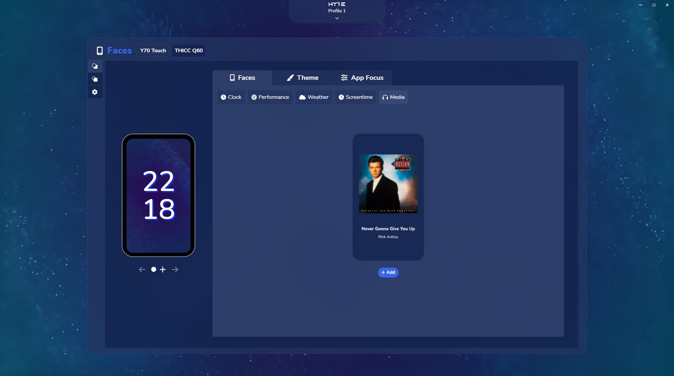This screenshot has width=674, height=376.
Task: Click the phone preview showing 22 18
Action: 158,195
